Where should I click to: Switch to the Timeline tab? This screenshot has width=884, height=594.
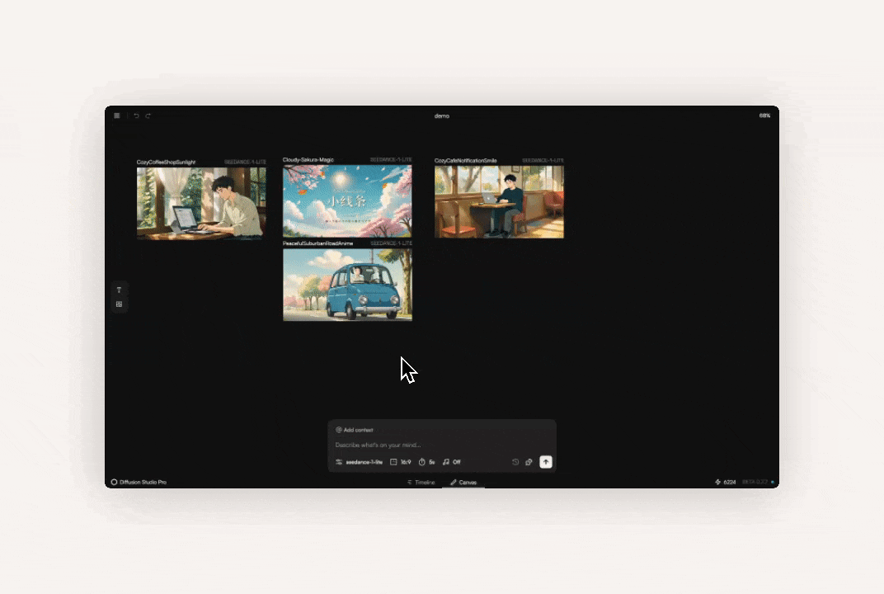point(421,482)
